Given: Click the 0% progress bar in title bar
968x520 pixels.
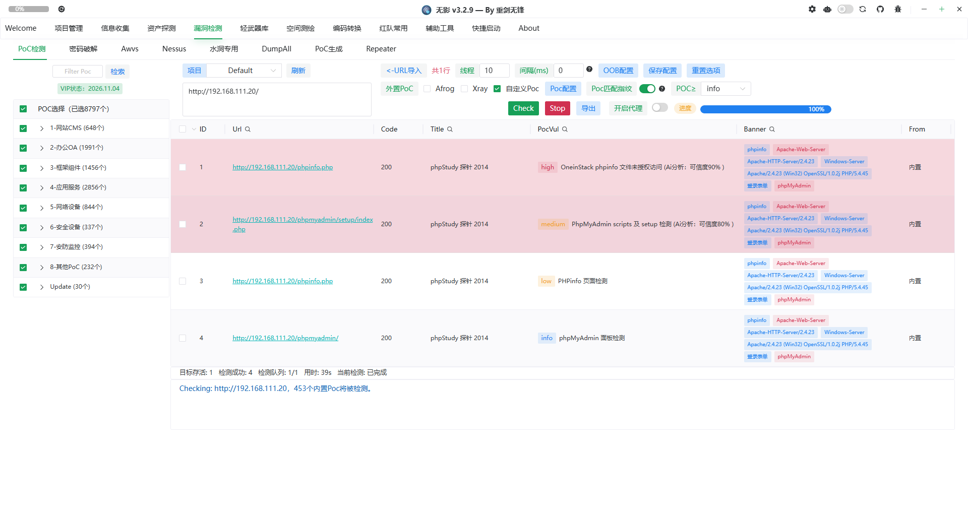Looking at the screenshot, I should (x=28, y=9).
